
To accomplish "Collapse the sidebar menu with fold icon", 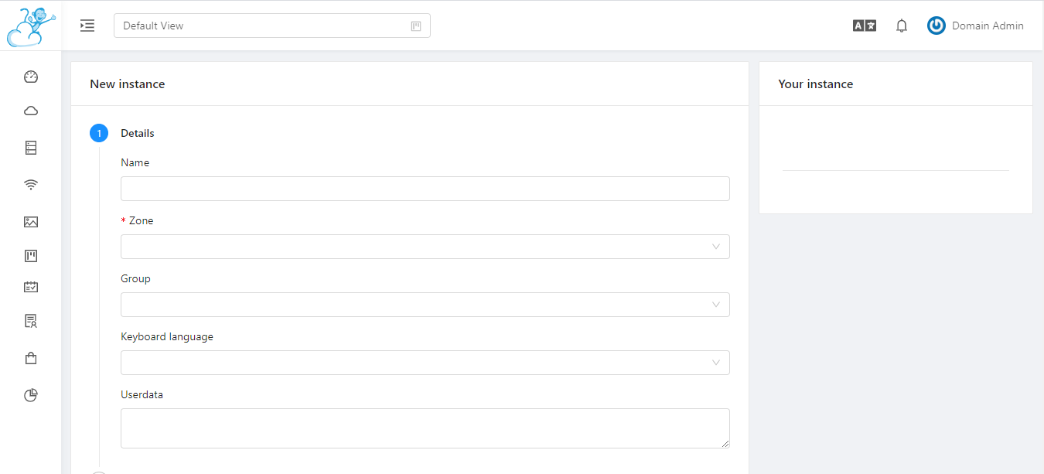I will pyautogui.click(x=87, y=26).
